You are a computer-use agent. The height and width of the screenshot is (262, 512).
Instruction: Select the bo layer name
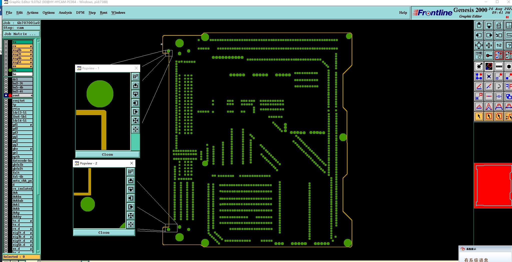point(23,74)
